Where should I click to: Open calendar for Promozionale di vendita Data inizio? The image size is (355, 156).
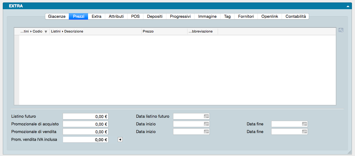(x=206, y=132)
